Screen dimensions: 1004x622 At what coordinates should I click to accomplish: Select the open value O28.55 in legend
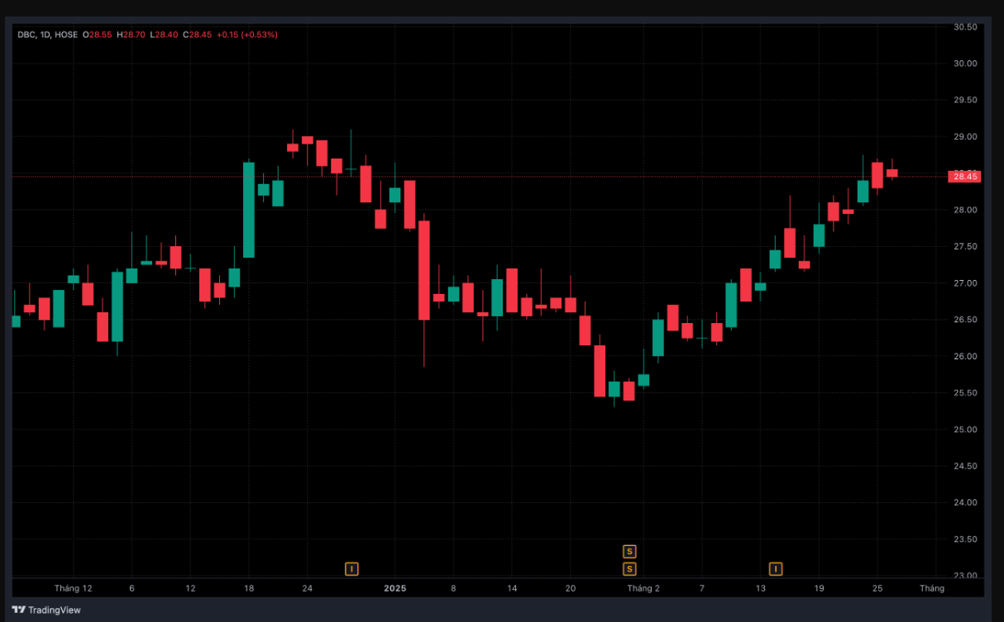[x=97, y=35]
